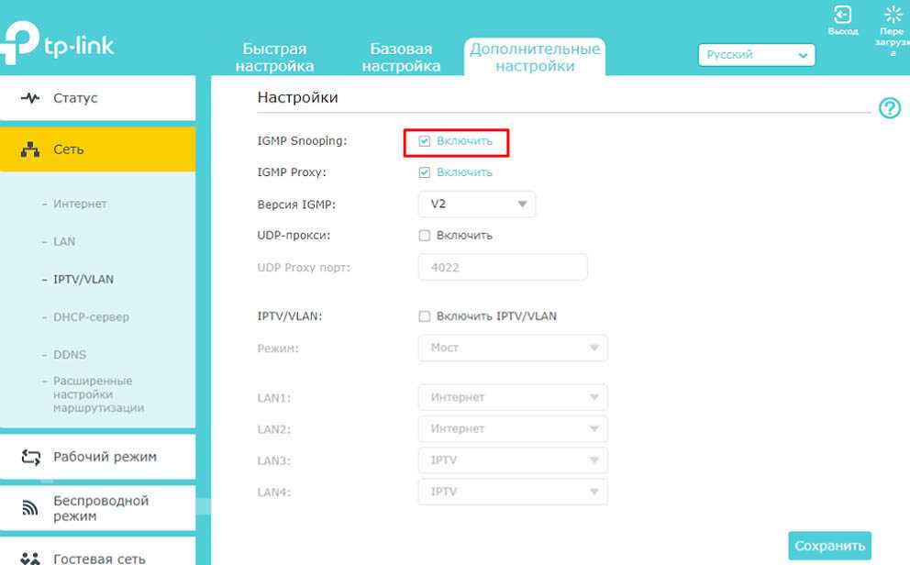Click the reboot (Перезагрузка) icon
Screen dimensions: 910x565
(893, 15)
